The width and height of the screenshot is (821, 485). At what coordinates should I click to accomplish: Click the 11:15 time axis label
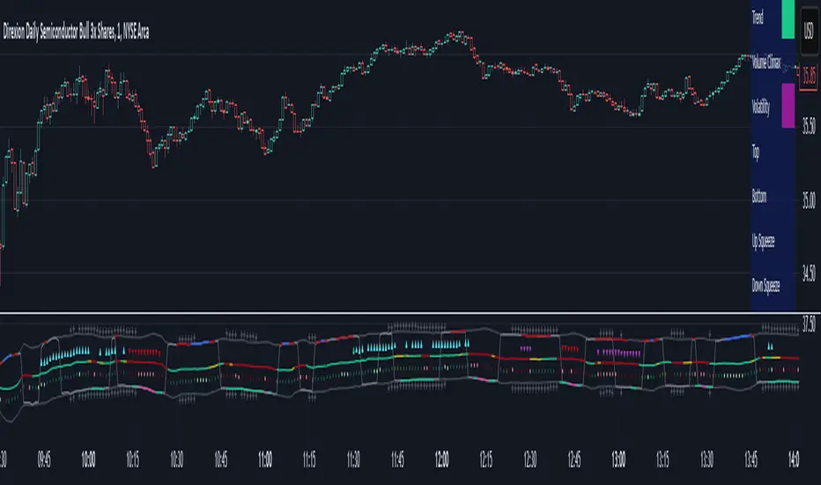(x=309, y=459)
